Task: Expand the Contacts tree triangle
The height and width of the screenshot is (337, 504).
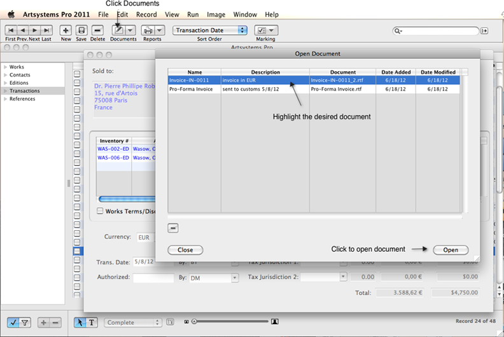Action: (6, 75)
